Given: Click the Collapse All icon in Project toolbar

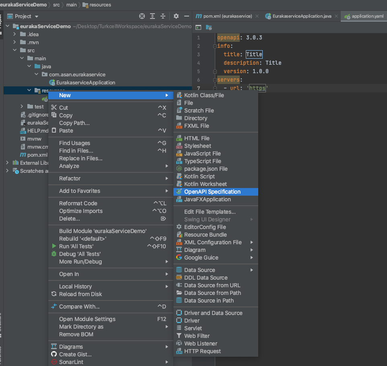Looking at the screenshot, I should [163, 15].
